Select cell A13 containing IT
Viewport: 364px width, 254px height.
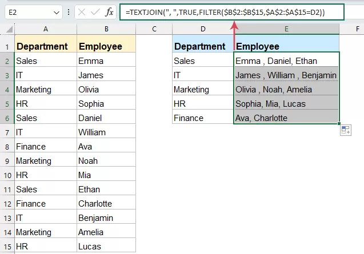[x=46, y=217]
